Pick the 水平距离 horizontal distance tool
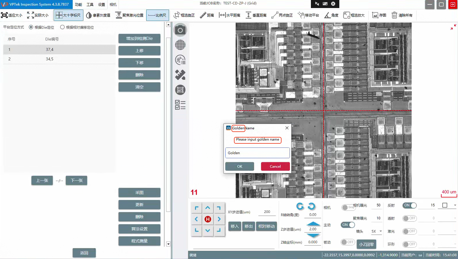This screenshot has height=259, width=458. 230,15
